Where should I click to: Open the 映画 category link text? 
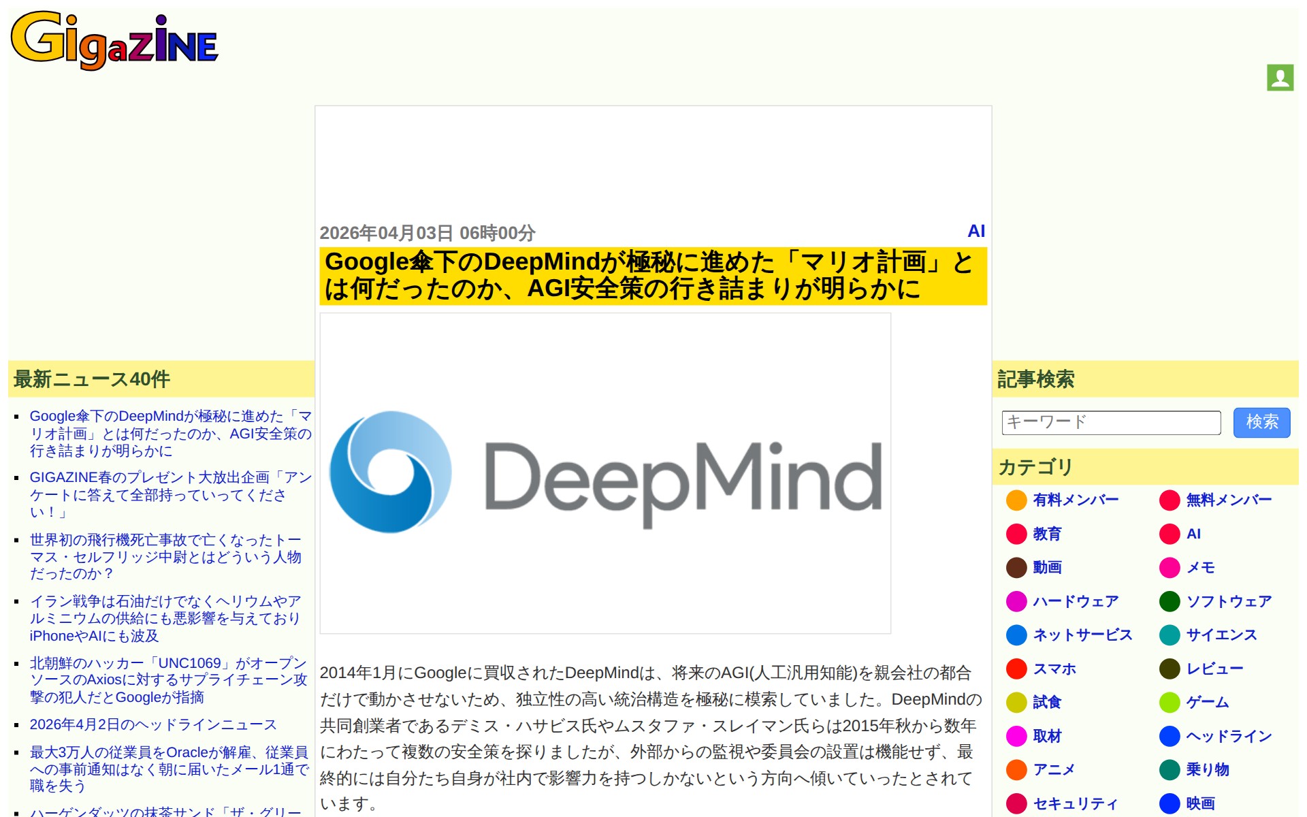(1200, 803)
